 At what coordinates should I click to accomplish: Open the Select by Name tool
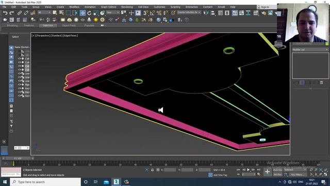pos(61,13)
